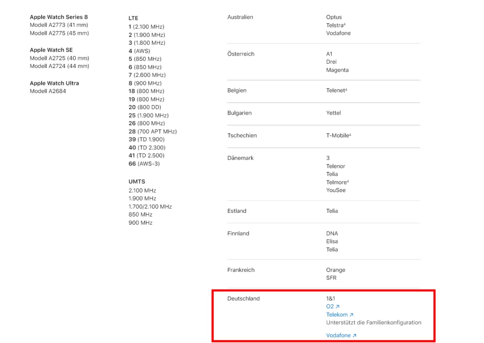Click the footnote 4 marker after Telenet

346,89
